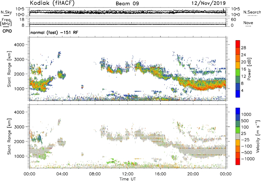
Task: Click the "12" power colorbar label
Action: click(x=243, y=76)
